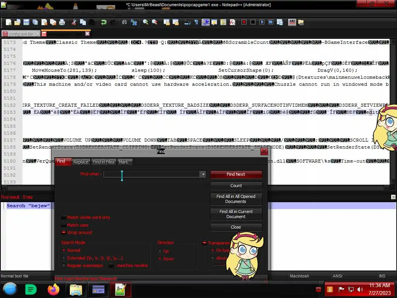Click Find All in Current Document
Screen dimensions: 397x298
pyautogui.click(x=236, y=214)
